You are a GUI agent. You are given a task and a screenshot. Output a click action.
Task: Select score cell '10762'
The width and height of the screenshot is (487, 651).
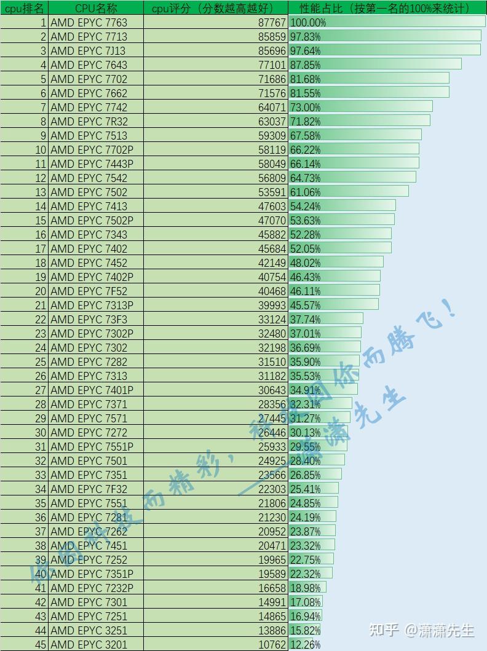[x=215, y=644]
